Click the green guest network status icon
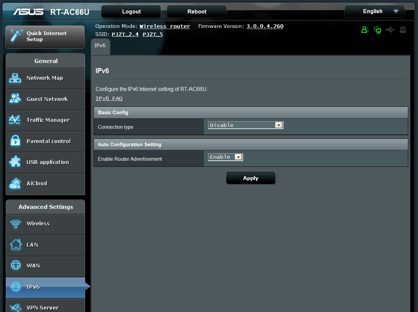 365,30
